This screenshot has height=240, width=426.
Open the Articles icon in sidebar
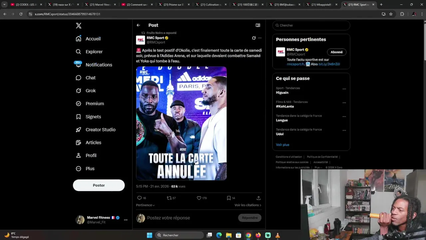coord(79,143)
